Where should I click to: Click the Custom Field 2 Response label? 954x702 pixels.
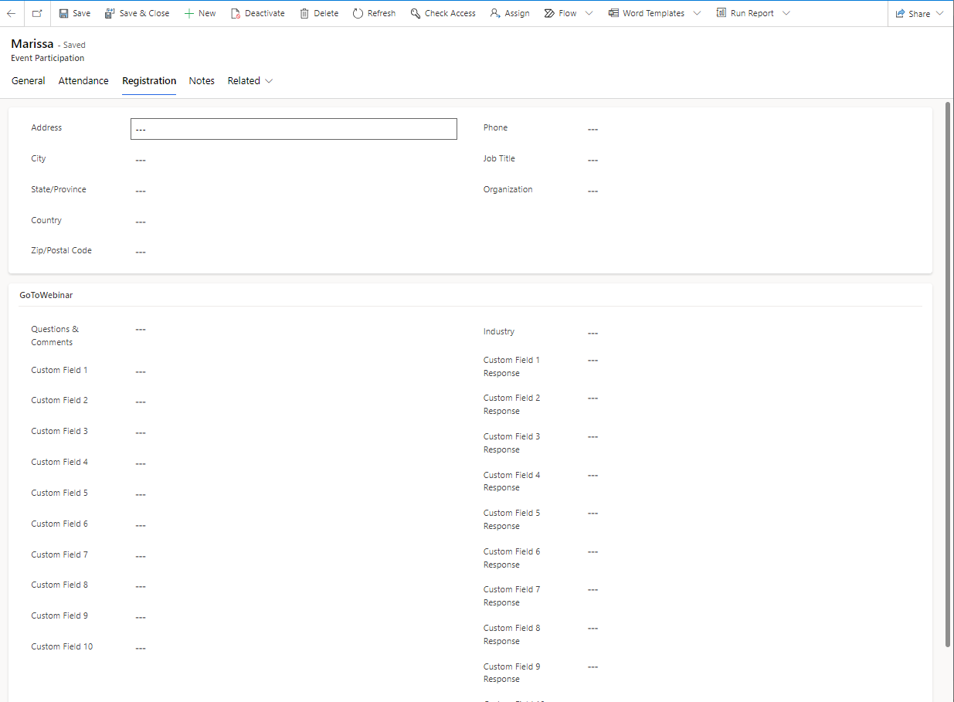pos(512,405)
